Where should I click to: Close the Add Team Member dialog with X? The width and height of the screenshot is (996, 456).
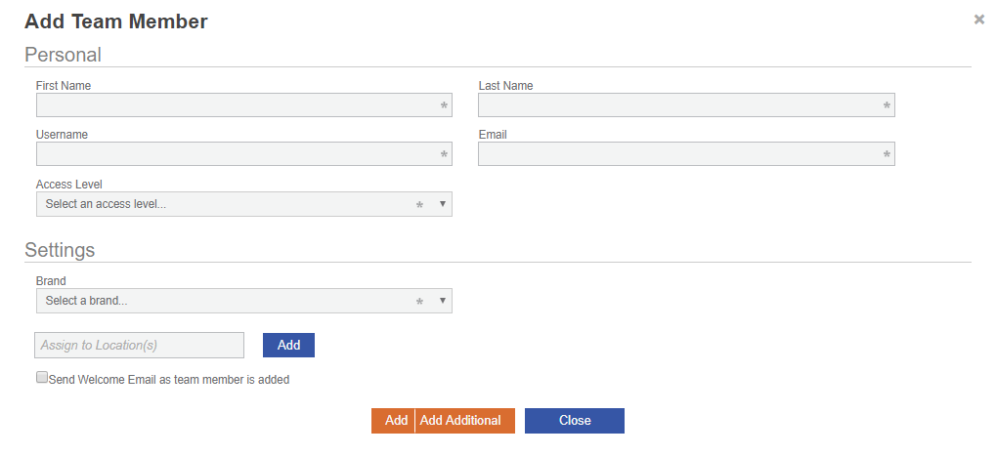click(979, 20)
